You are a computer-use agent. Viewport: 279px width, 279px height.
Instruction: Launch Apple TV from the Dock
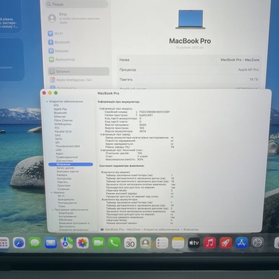point(194,243)
